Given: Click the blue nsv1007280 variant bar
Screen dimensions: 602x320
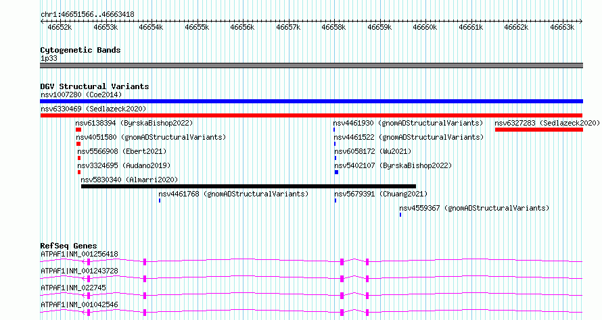Looking at the screenshot, I should pyautogui.click(x=311, y=101).
